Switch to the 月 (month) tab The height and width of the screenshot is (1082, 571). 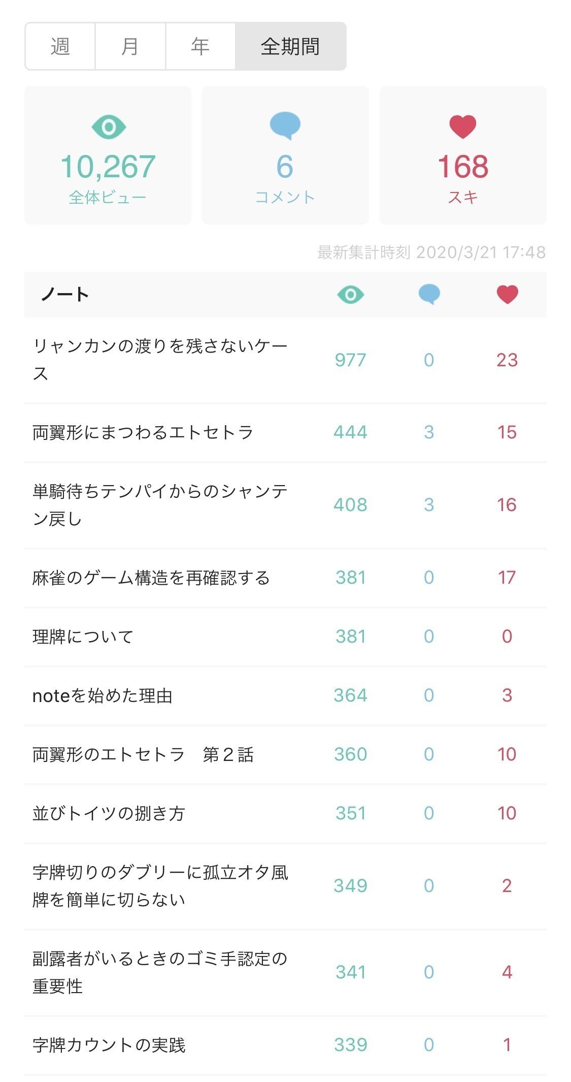pyautogui.click(x=130, y=46)
